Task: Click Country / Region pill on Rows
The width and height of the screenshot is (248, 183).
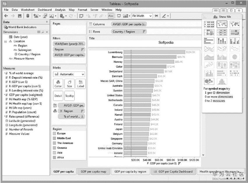Action: point(129,32)
